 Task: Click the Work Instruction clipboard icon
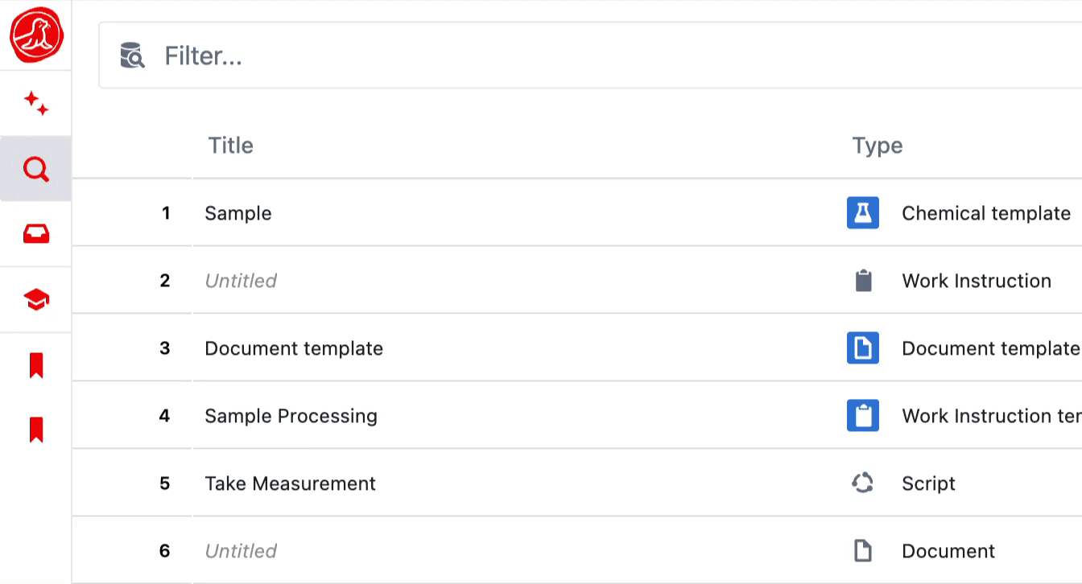point(862,280)
